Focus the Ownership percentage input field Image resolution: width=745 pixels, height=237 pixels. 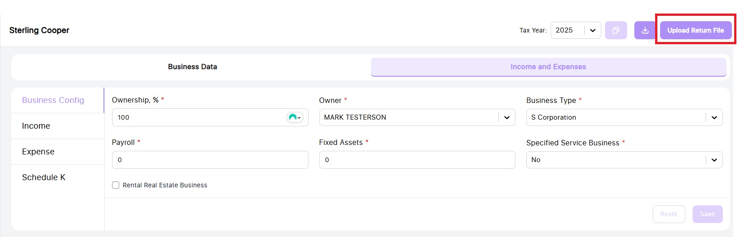tap(199, 117)
